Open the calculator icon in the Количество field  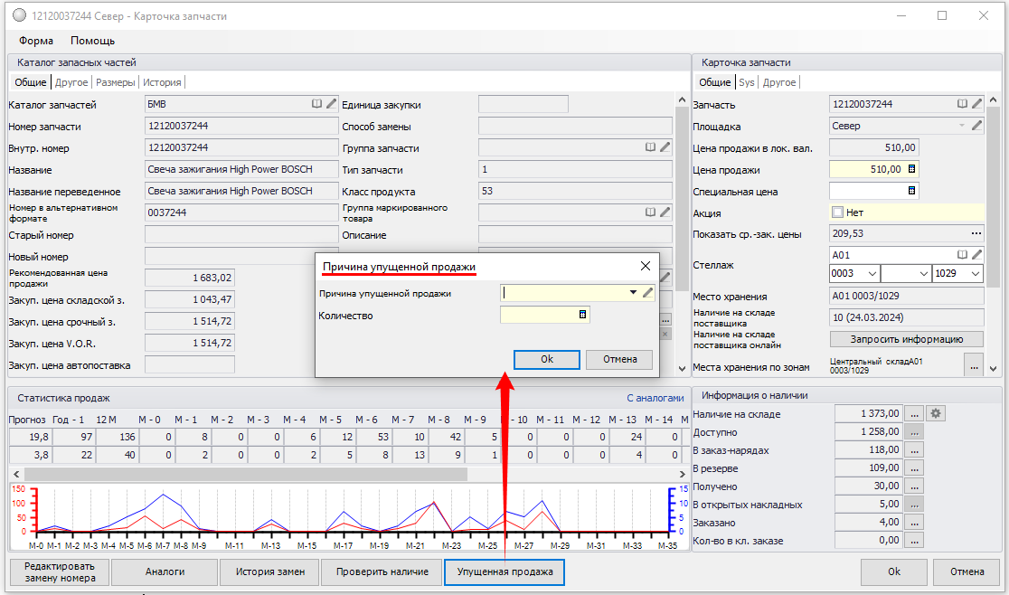click(x=582, y=315)
